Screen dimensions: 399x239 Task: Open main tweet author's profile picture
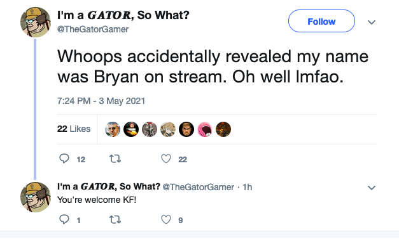coord(36,22)
